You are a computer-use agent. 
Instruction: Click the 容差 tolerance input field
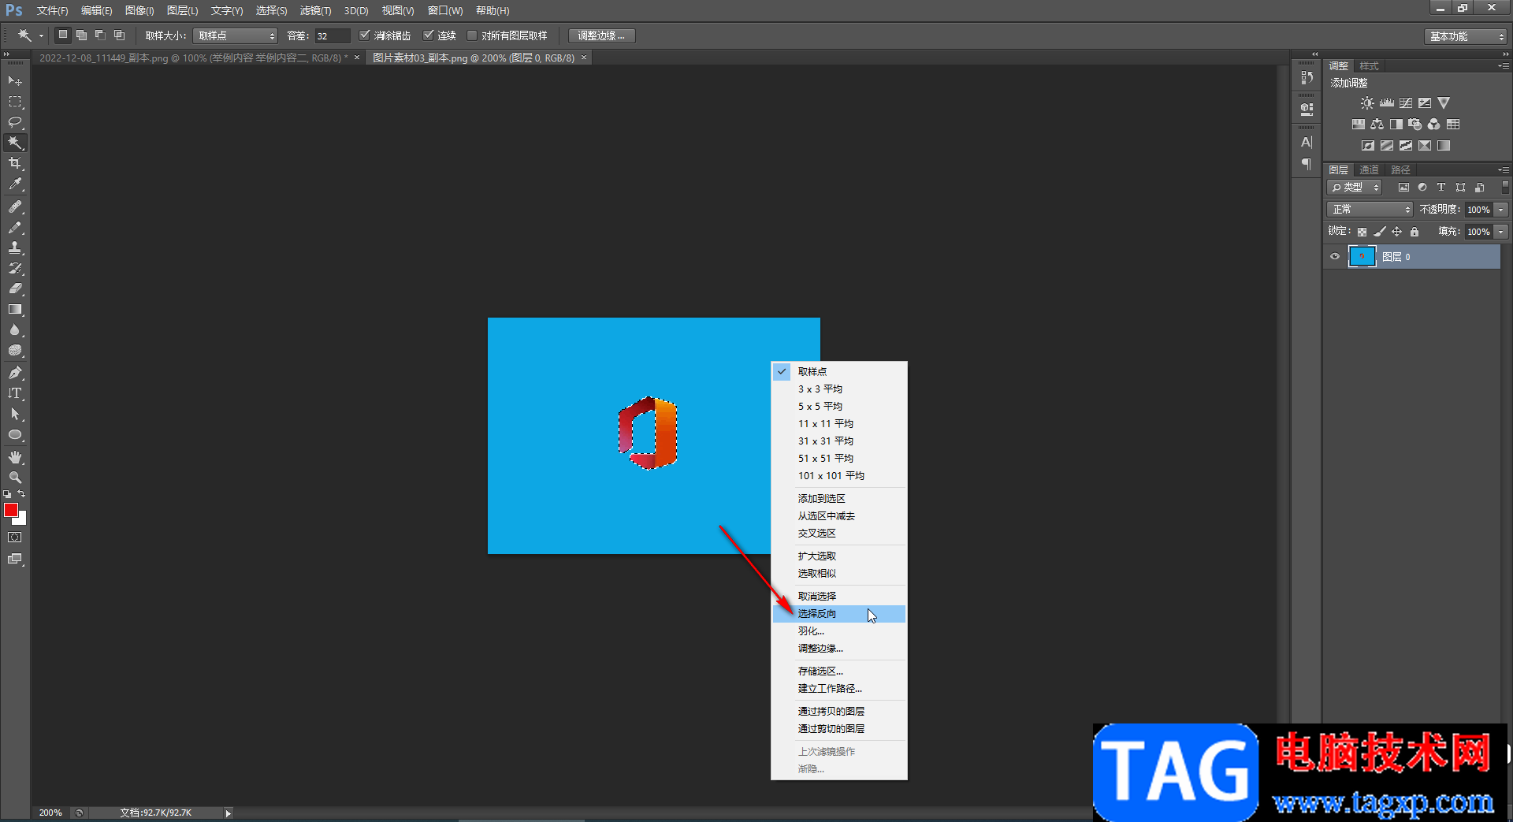[333, 35]
